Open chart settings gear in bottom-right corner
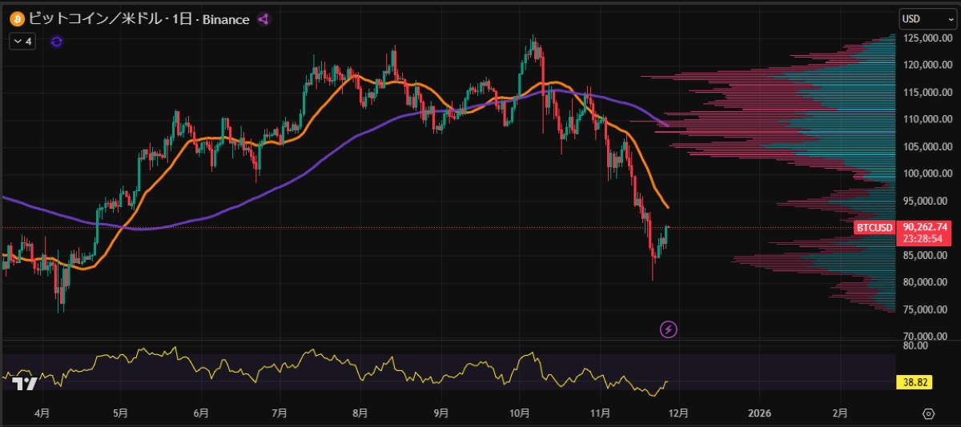Viewport: 961px width, 427px height. 928,413
